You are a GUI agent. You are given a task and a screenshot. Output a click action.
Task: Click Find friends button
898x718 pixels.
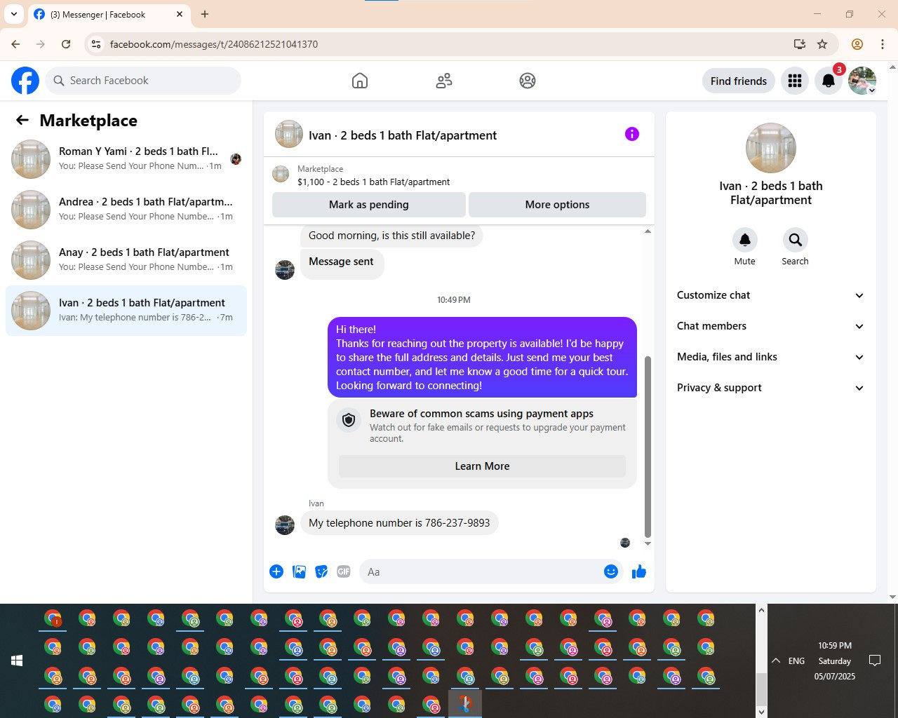(739, 81)
